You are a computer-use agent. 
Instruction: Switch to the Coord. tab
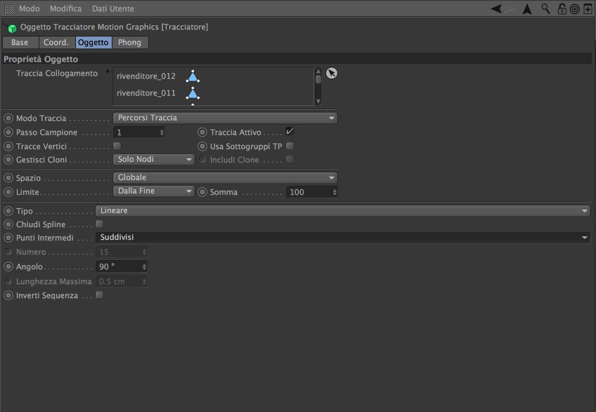click(x=56, y=42)
